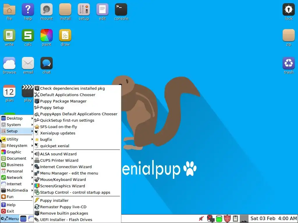This screenshot has height=223, width=298.
Task: Select Xenialpup updates
Action: tap(77, 133)
